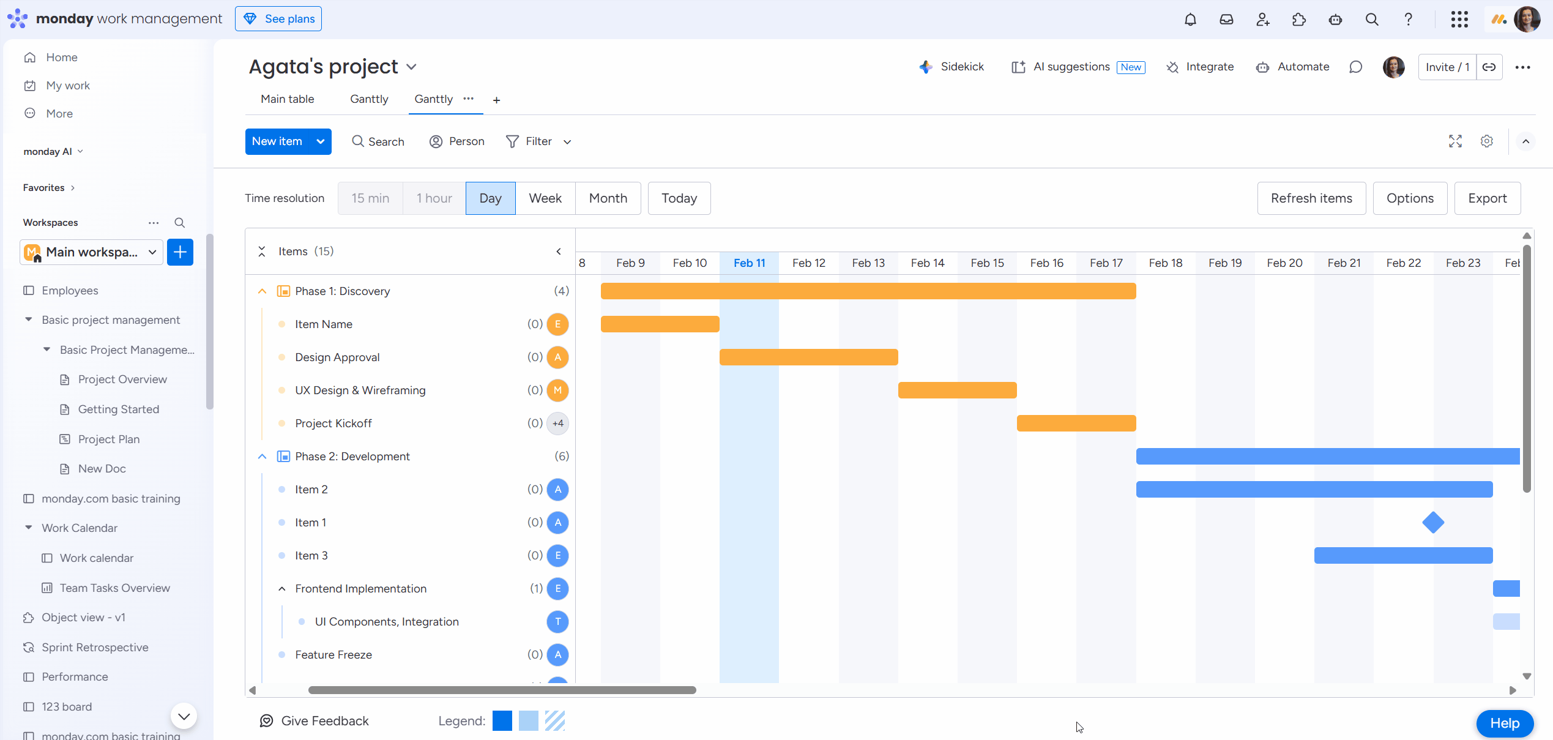The image size is (1553, 740).
Task: Open the Agata's project title dropdown
Action: (412, 67)
